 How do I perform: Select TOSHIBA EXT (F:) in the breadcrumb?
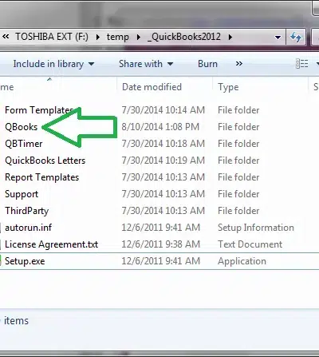(52, 37)
